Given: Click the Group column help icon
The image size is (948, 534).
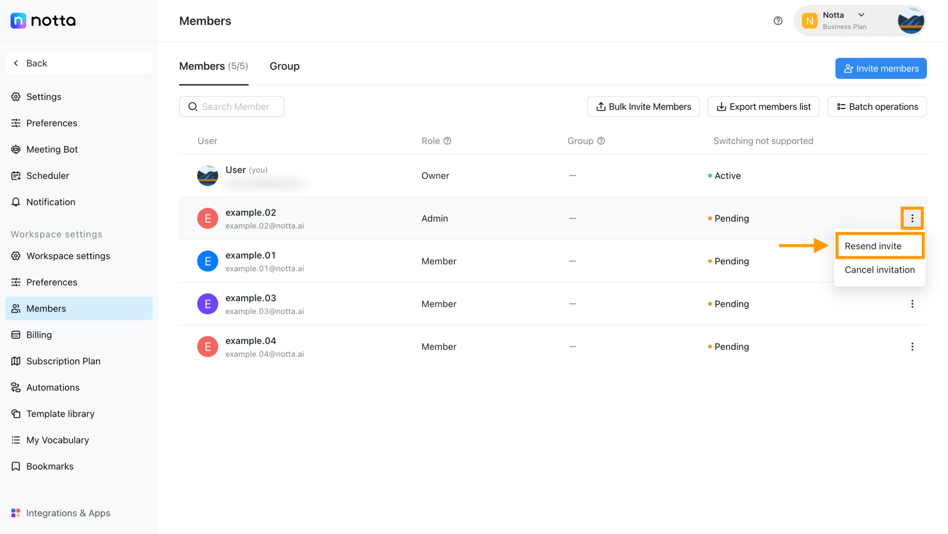Looking at the screenshot, I should click(x=601, y=141).
